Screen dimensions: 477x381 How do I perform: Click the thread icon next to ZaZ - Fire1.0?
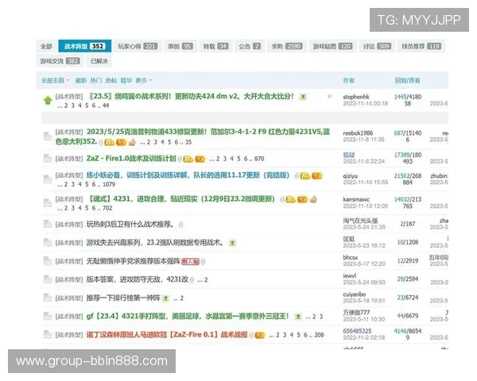pyautogui.click(x=48, y=158)
